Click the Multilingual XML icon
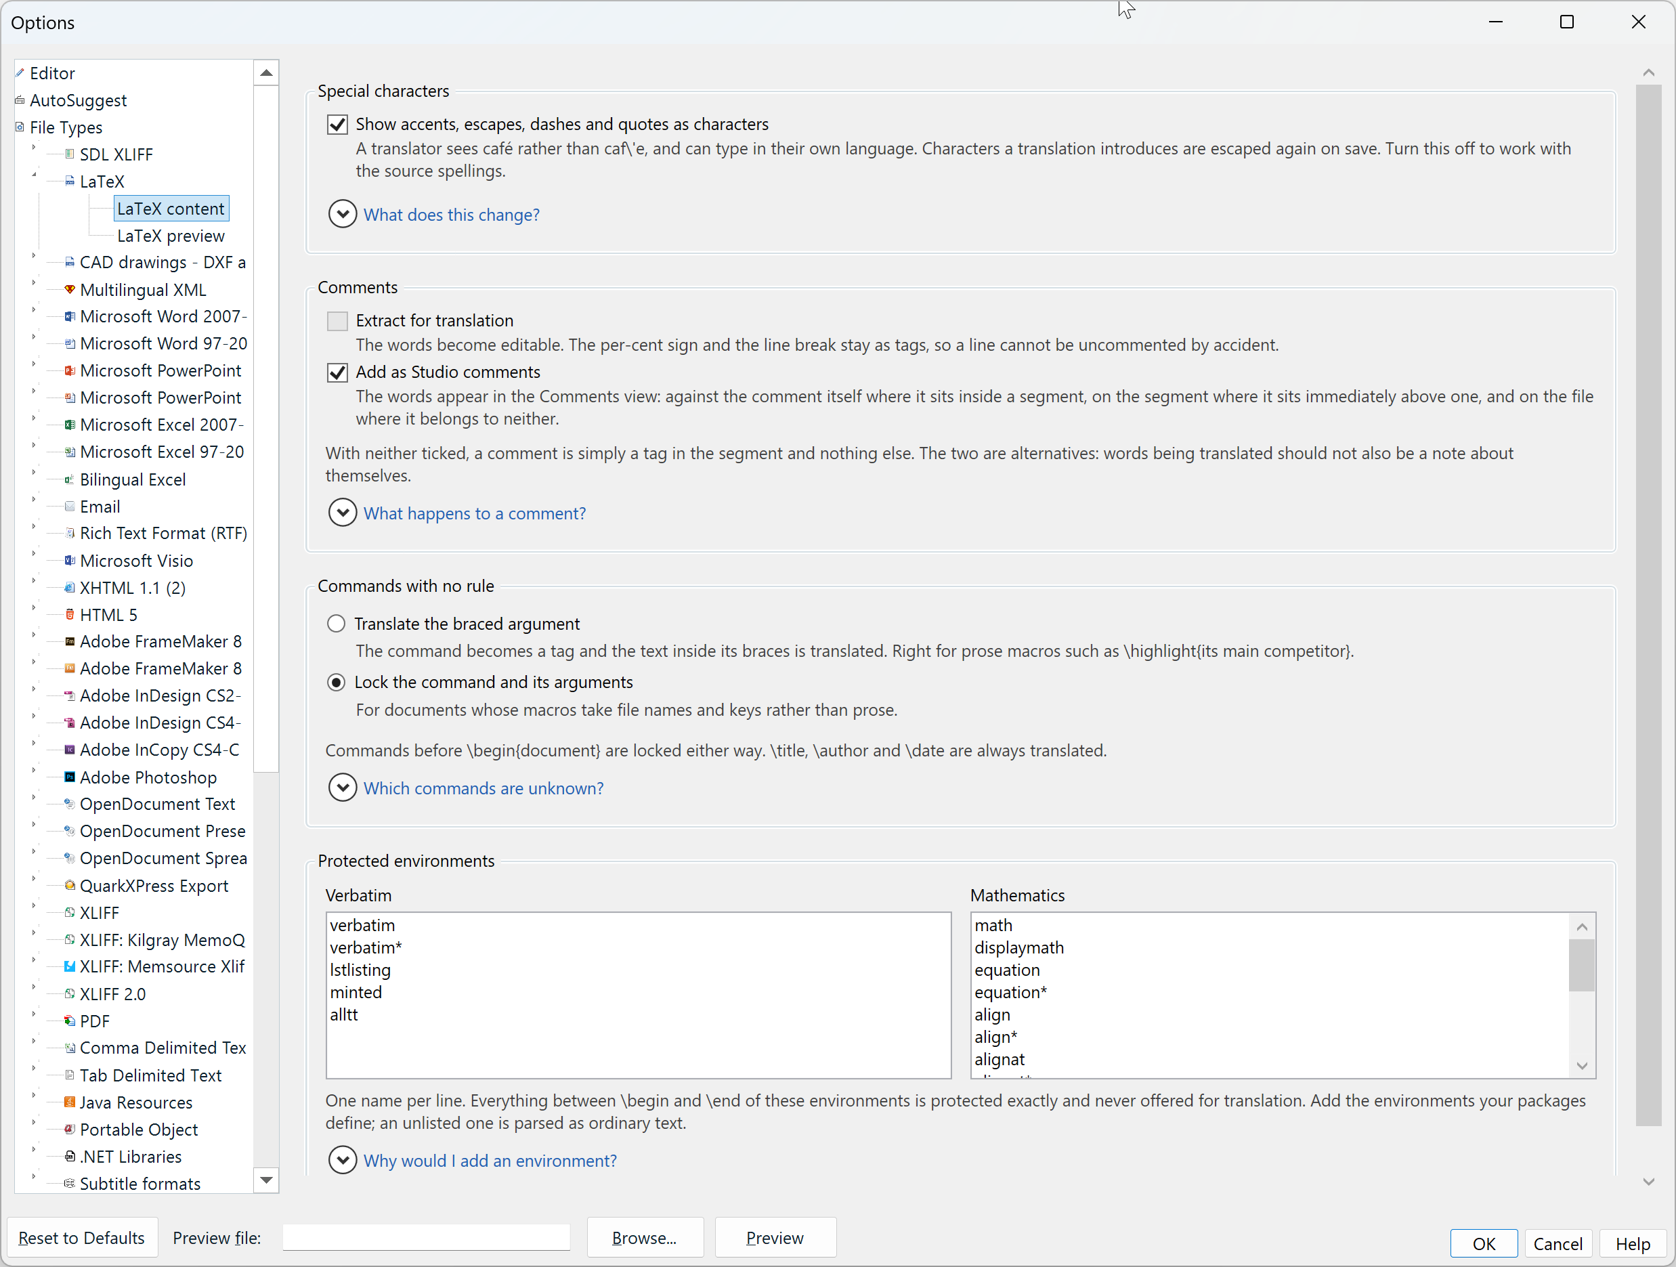This screenshot has height=1267, width=1676. click(x=70, y=289)
